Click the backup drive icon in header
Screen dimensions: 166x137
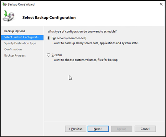(x=9, y=16)
